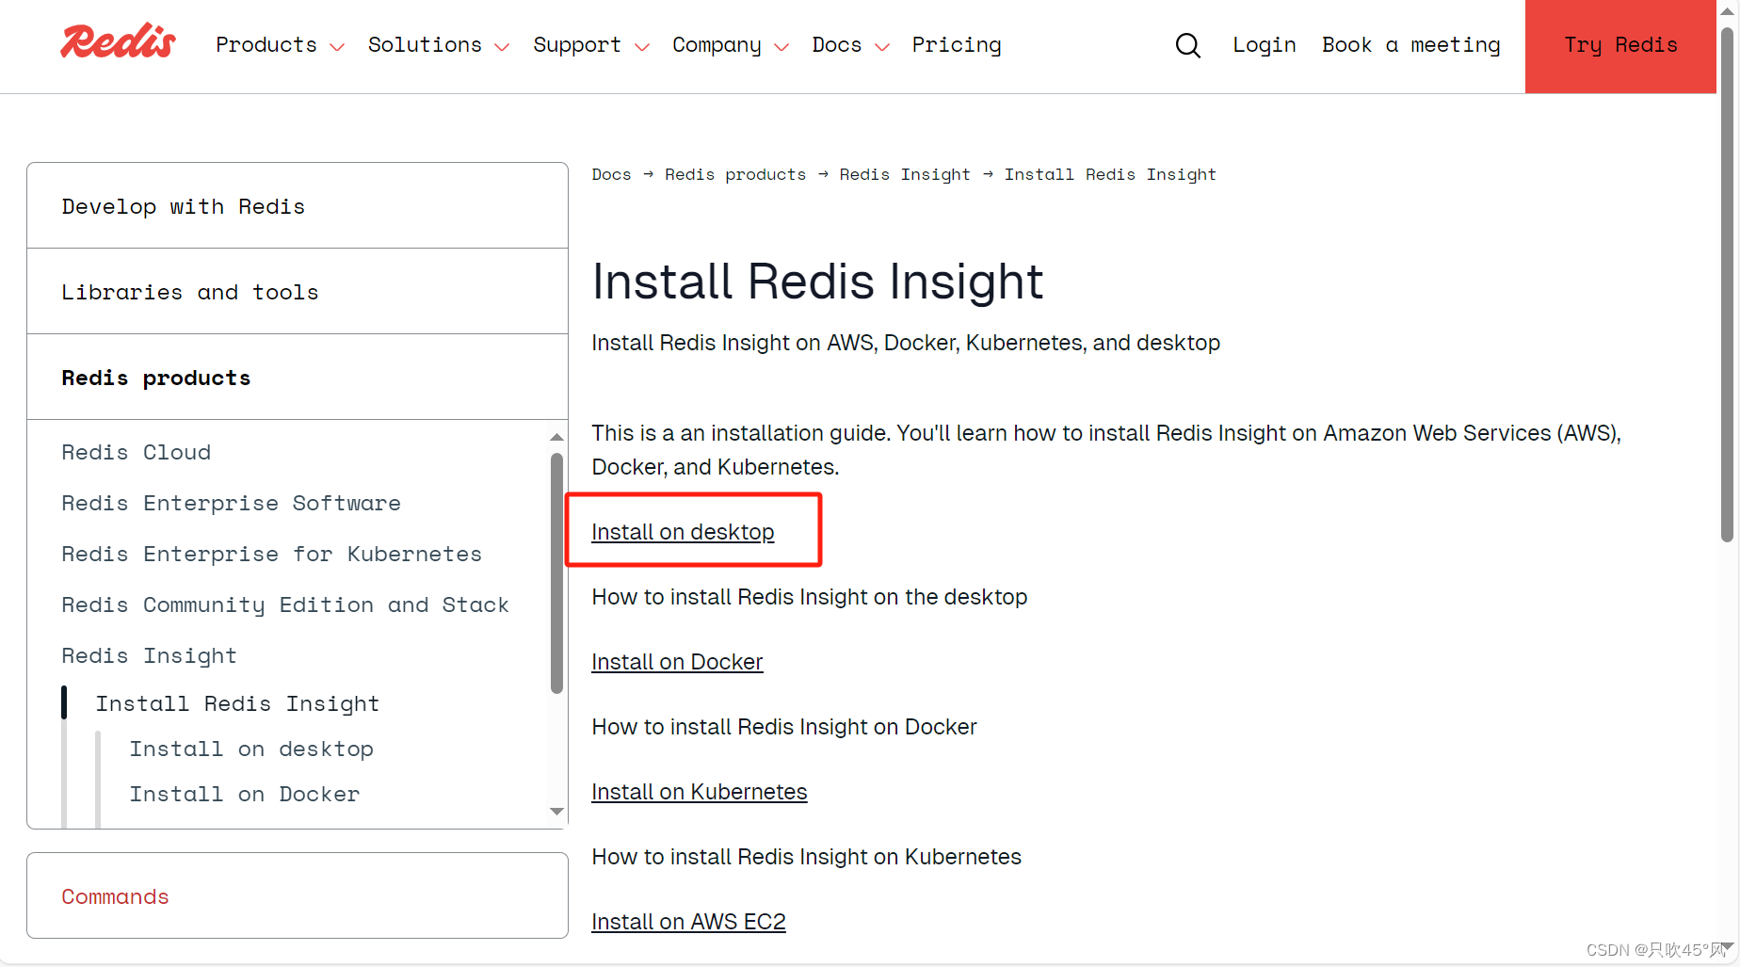Click the Login link
This screenshot has width=1740, height=967.
1265,45
